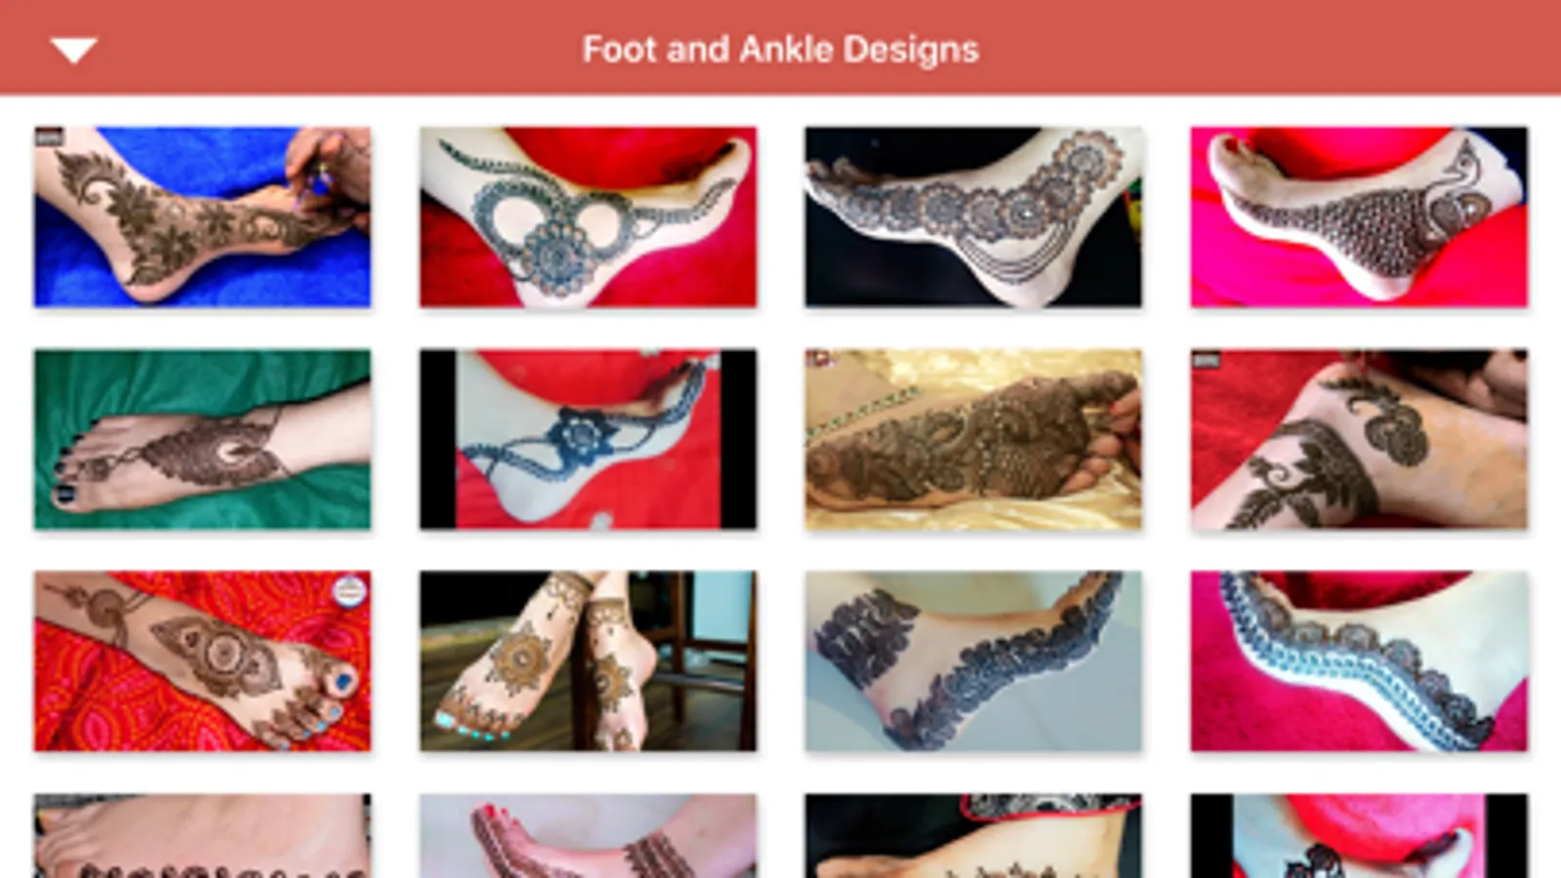
Task: Select partially visible red-toned foot thumbnail
Action: pos(588,836)
